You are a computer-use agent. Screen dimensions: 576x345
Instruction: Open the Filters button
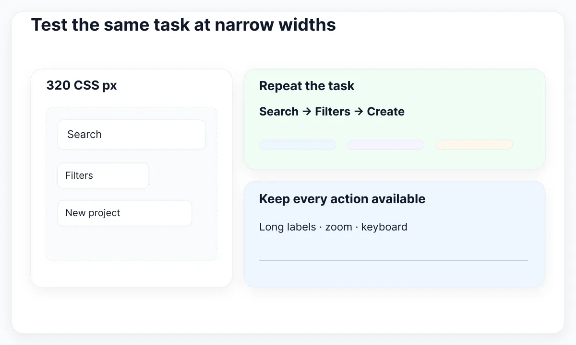tap(103, 176)
